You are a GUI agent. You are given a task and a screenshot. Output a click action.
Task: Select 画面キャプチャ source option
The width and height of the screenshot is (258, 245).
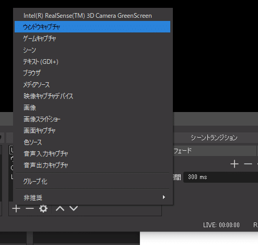92,130
